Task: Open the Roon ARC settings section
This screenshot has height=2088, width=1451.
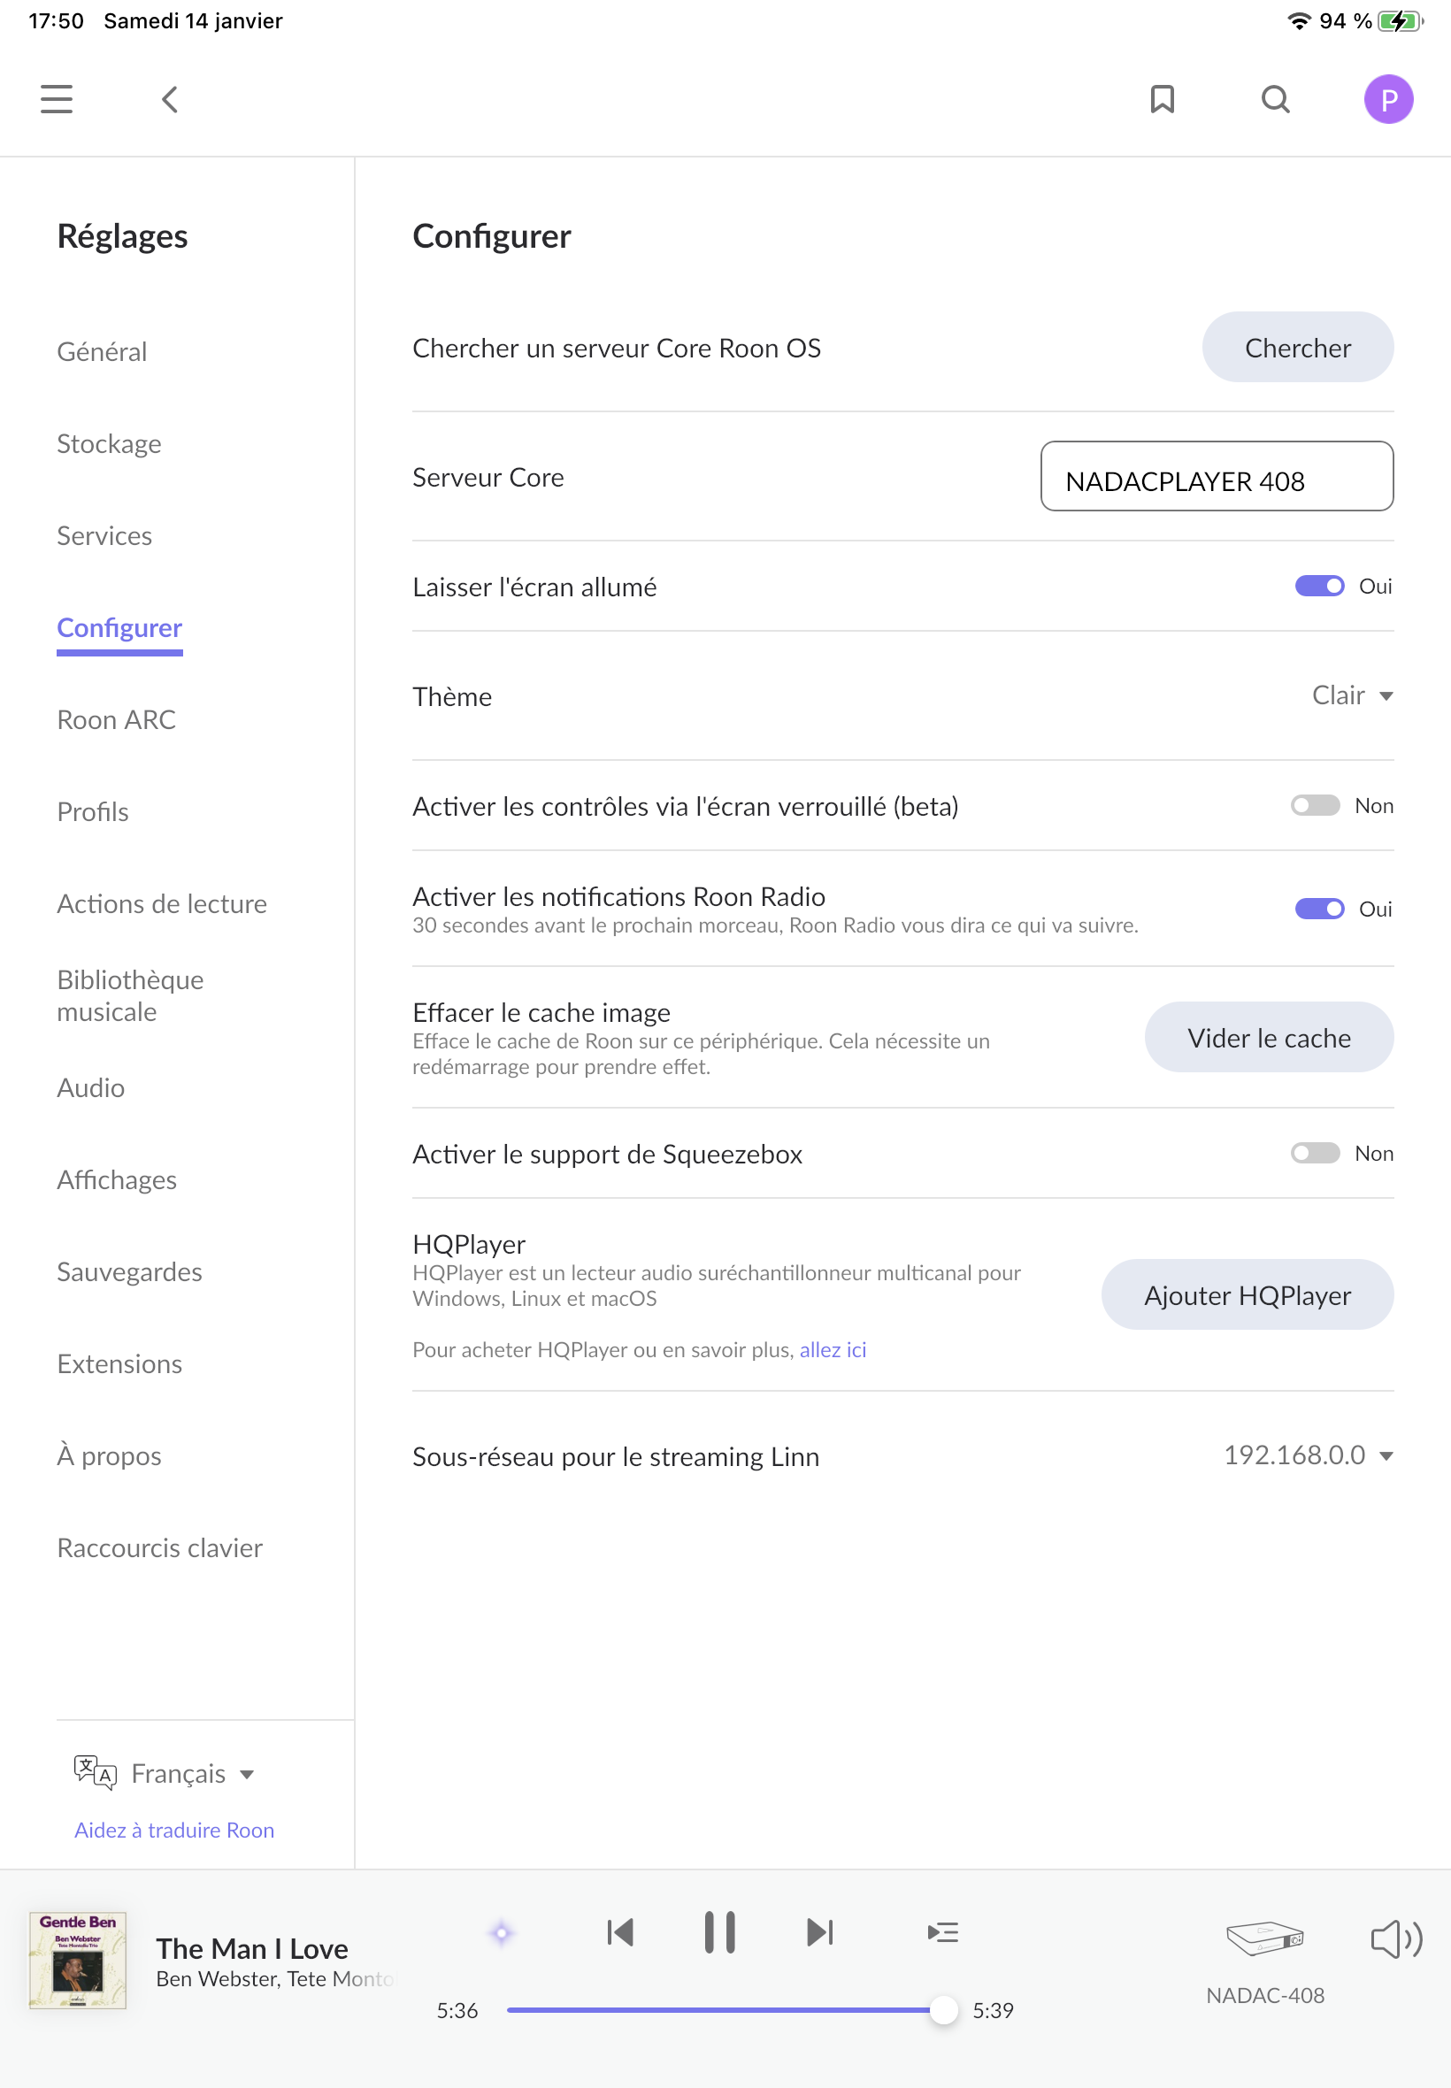Action: (x=117, y=719)
